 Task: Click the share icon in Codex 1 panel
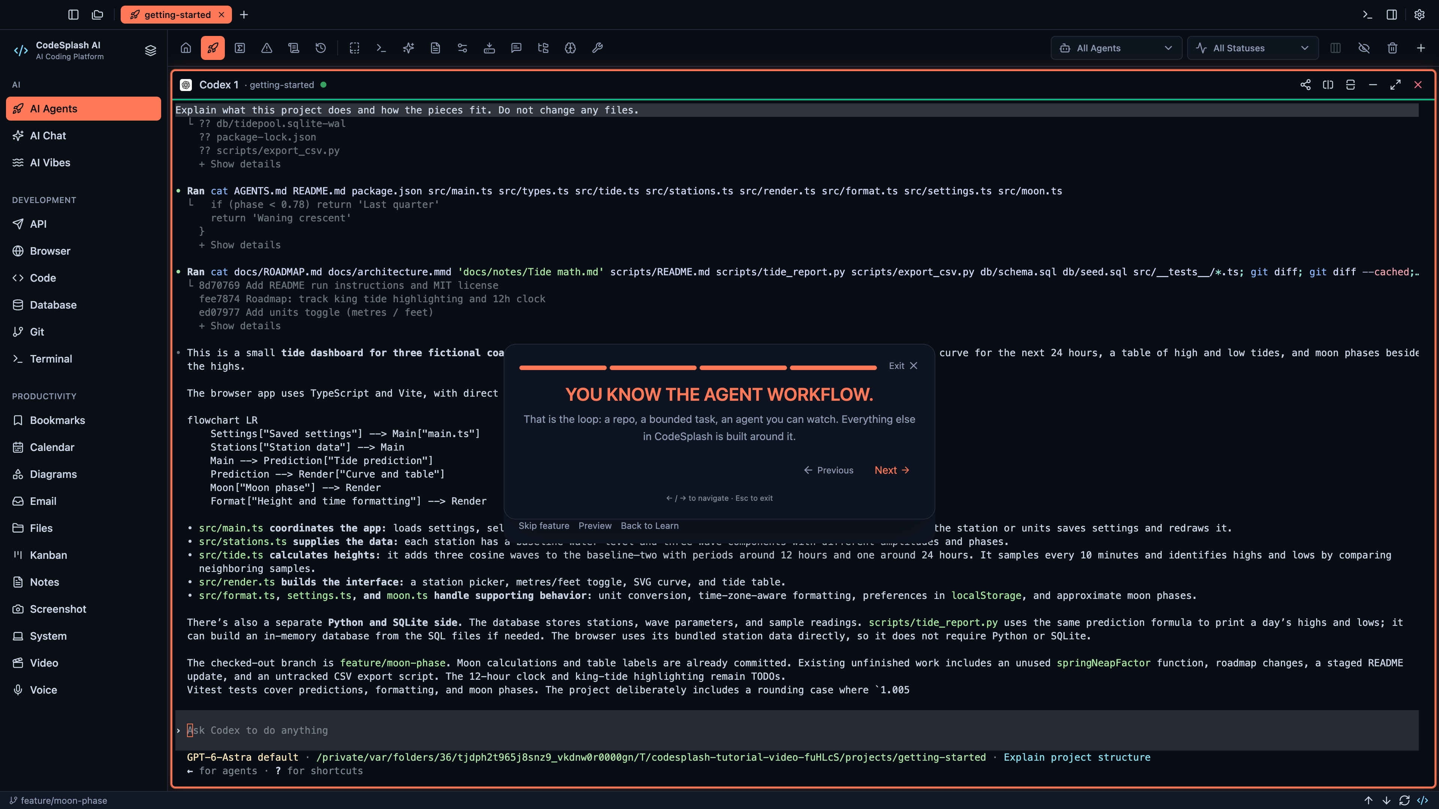tap(1306, 85)
